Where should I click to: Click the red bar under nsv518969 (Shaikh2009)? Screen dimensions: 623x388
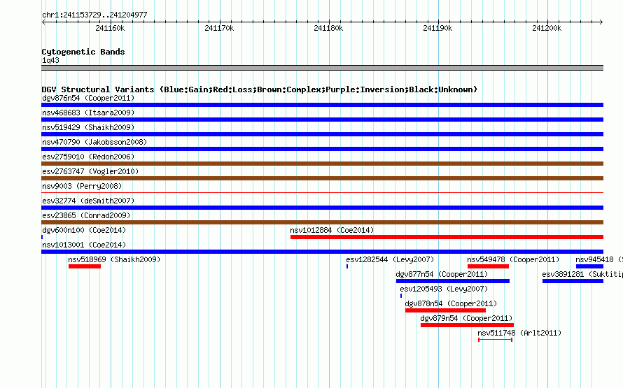tap(85, 266)
